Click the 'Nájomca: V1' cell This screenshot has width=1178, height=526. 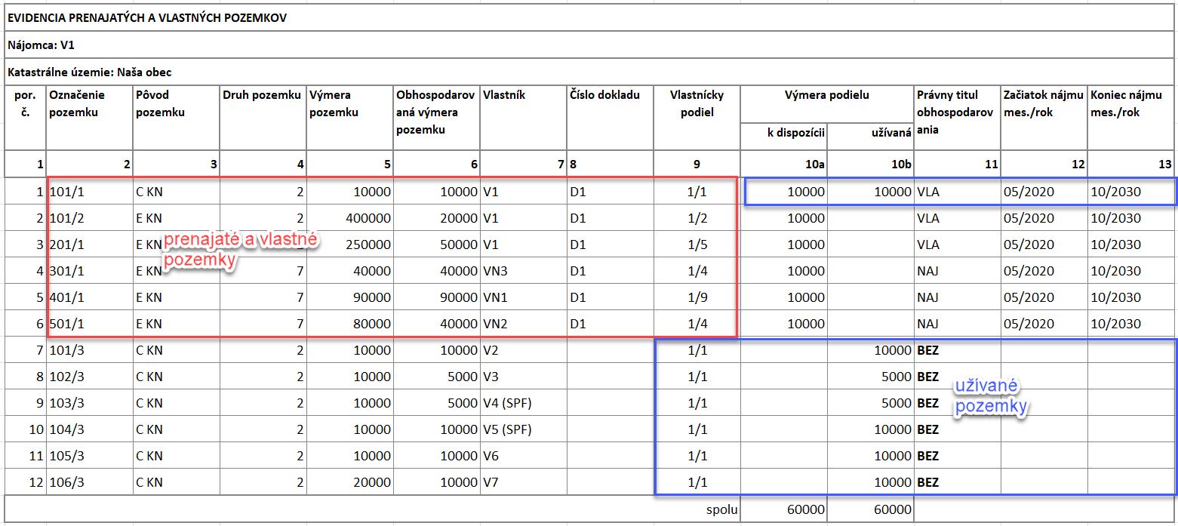42,45
